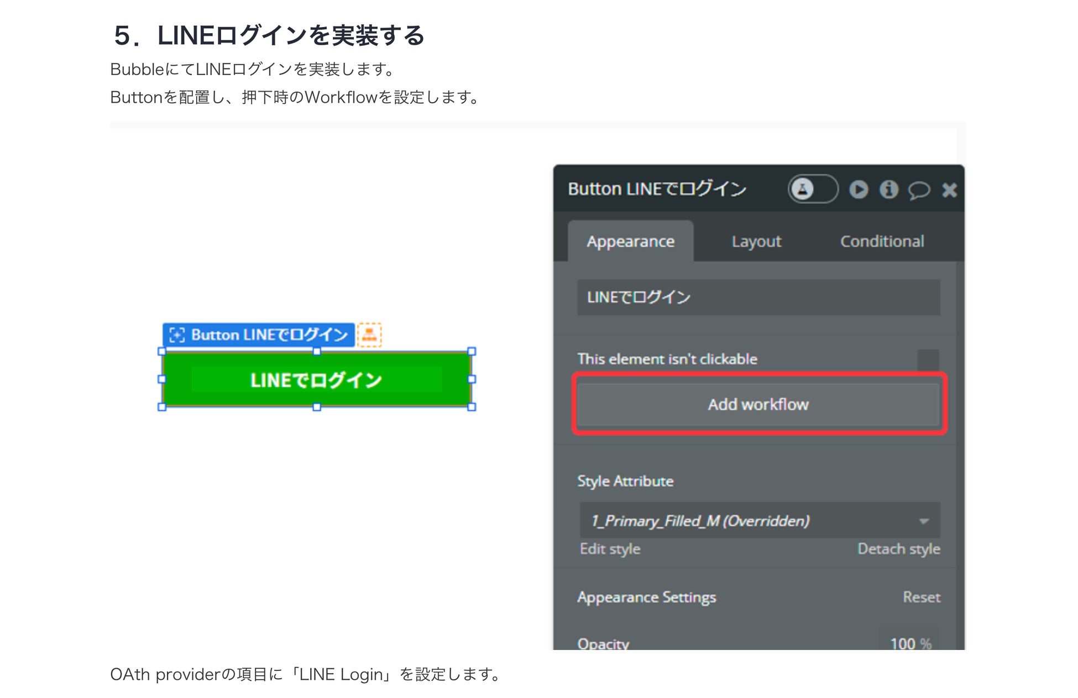Click the play icon in property editor header
Screen dimensions: 1078x698
tap(858, 189)
